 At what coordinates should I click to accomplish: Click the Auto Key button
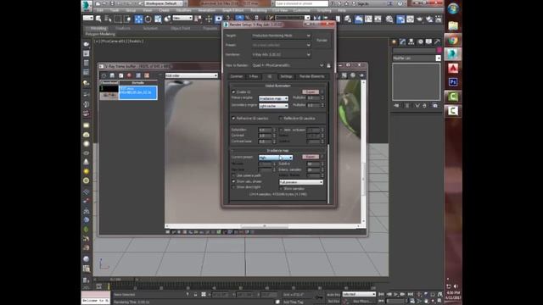pos(333,295)
